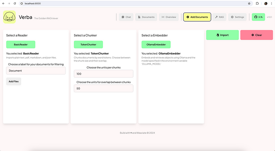Click the green Import button
The image size is (275, 151).
pyautogui.click(x=222, y=35)
